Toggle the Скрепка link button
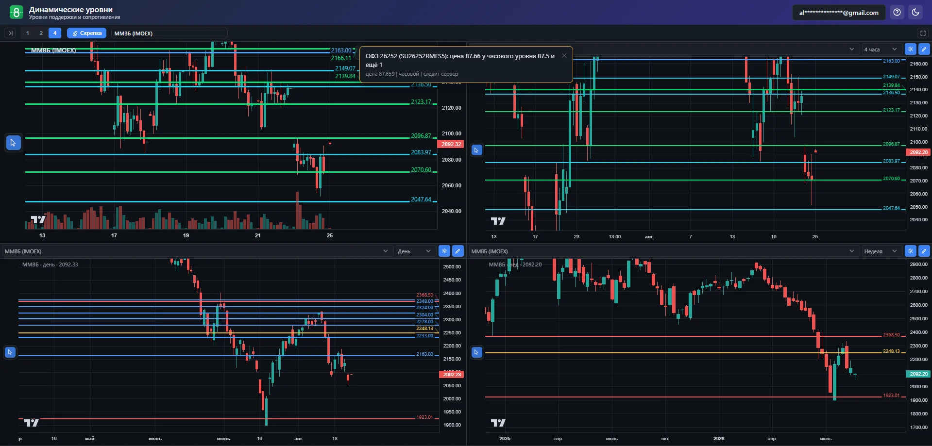The height and width of the screenshot is (446, 932). [x=86, y=33]
